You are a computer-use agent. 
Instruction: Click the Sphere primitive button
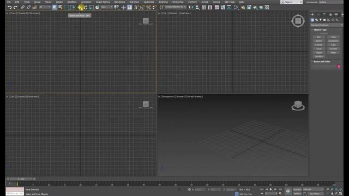318,41
